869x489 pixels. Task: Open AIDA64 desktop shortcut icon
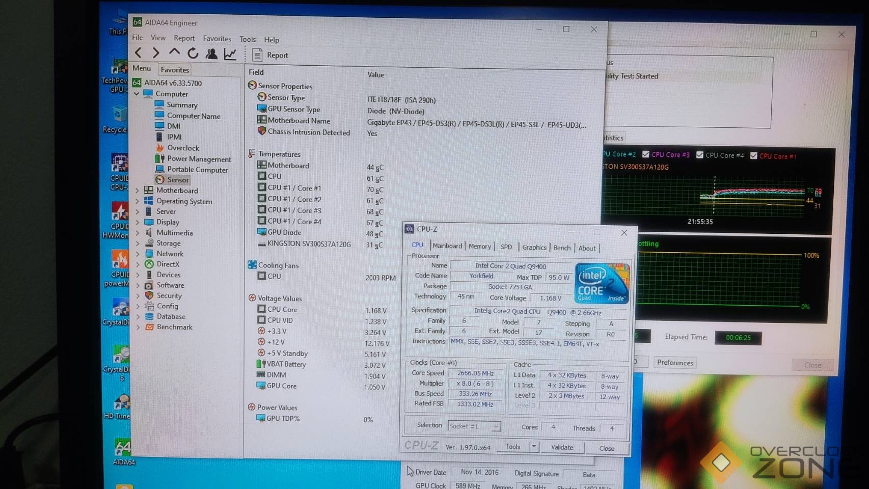[x=123, y=449]
